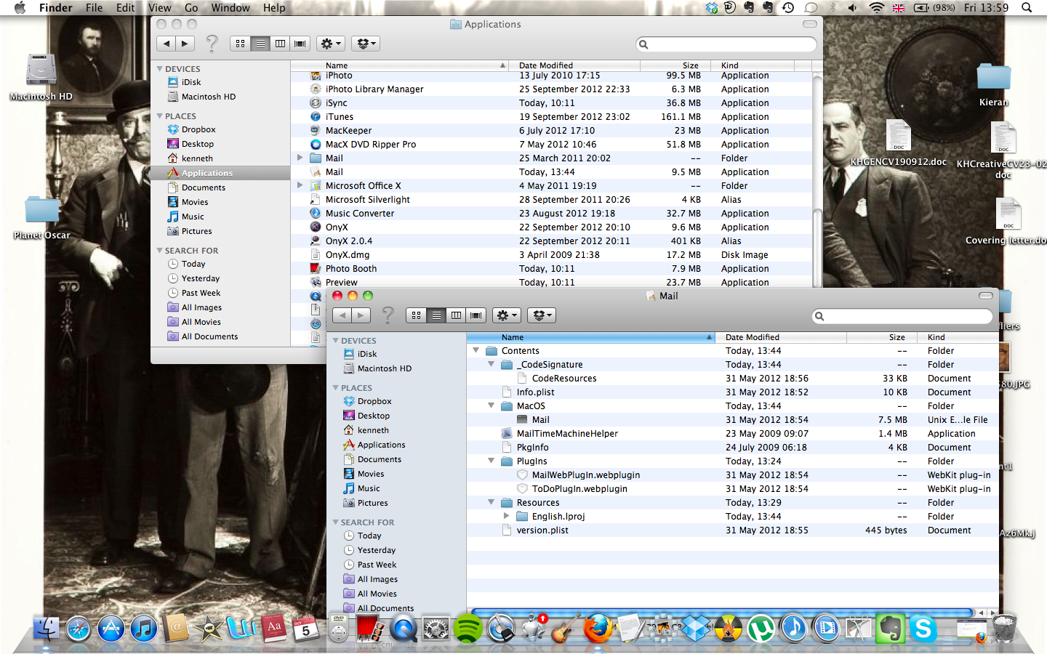This screenshot has width=1047, height=654.
Task: Open the Action gear dropdown in Mail window
Action: pos(507,315)
